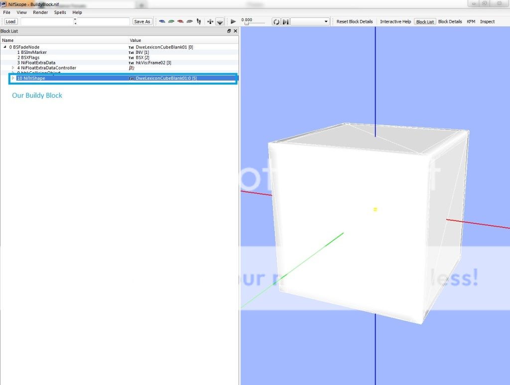
Task: Click the BSX [2] value
Action: [x=142, y=57]
